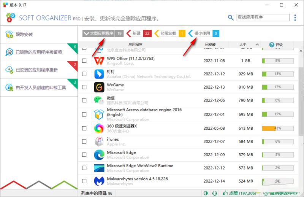Click the 评级 help question icon
This screenshot has height=197, width=304.
[272, 44]
